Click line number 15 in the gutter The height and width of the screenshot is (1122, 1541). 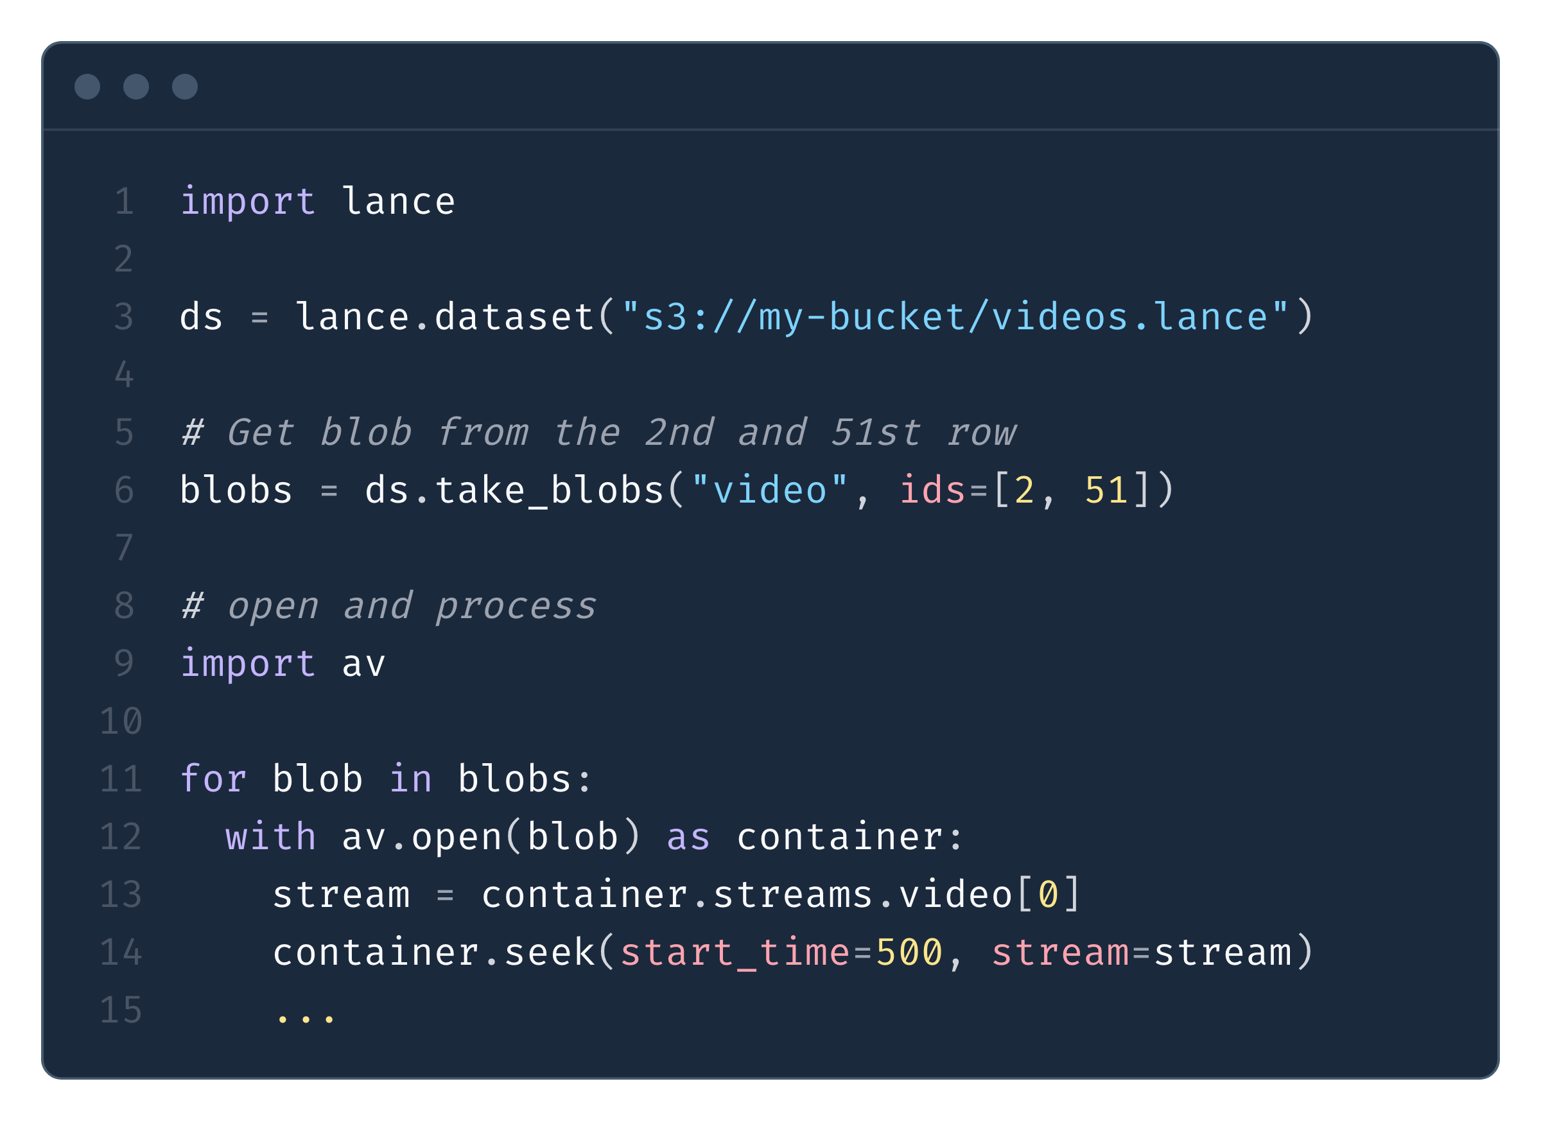121,1010
